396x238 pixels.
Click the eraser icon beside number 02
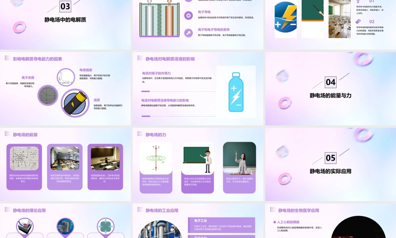[358, 21]
